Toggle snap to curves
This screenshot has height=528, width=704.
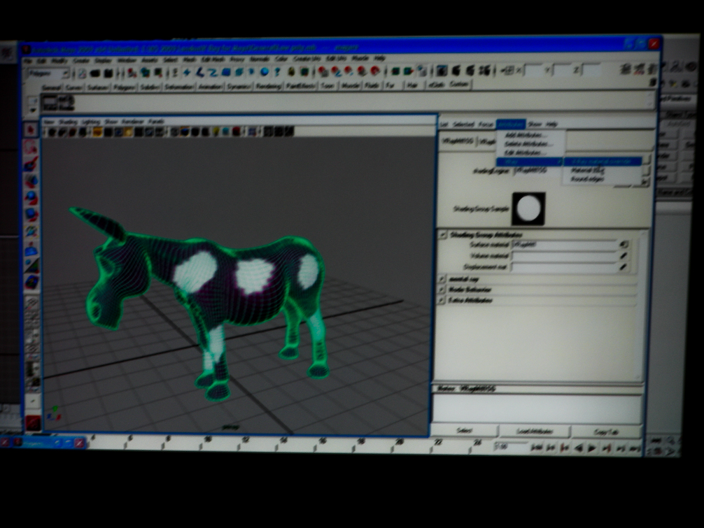pos(337,71)
